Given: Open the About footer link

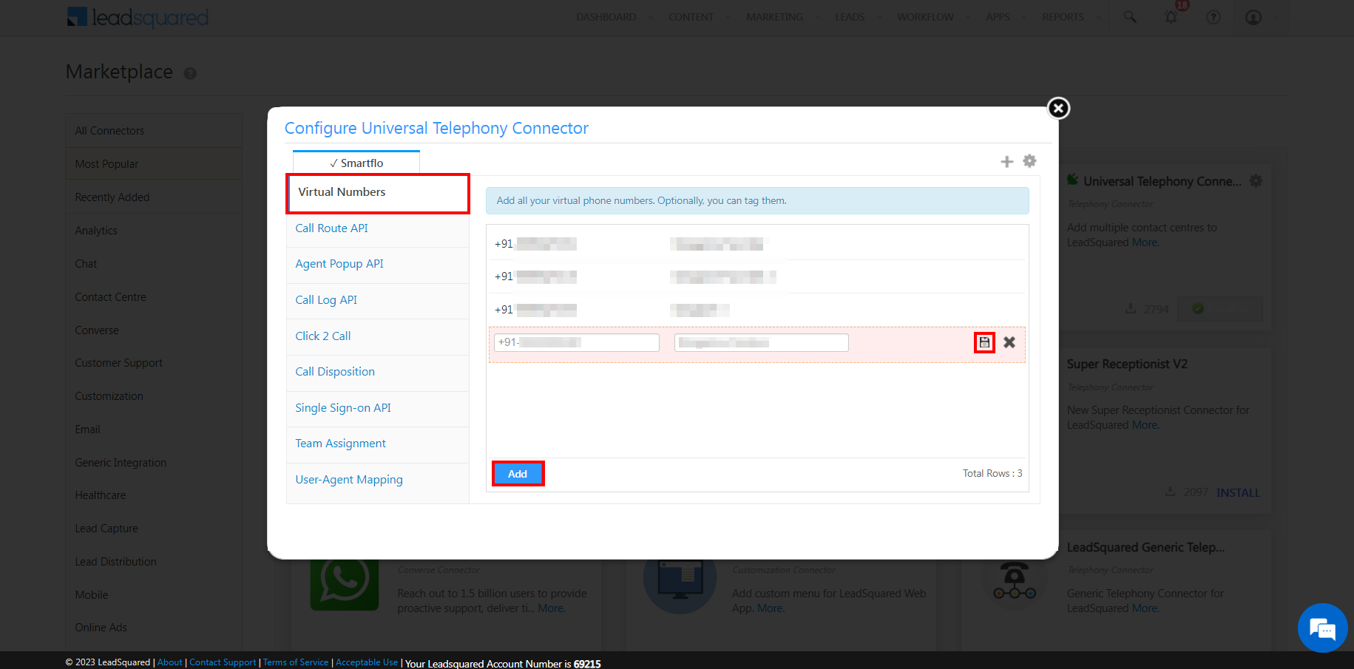Looking at the screenshot, I should 169,662.
